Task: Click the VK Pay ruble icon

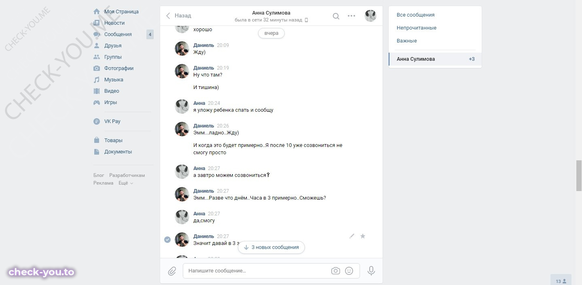Action: [97, 121]
